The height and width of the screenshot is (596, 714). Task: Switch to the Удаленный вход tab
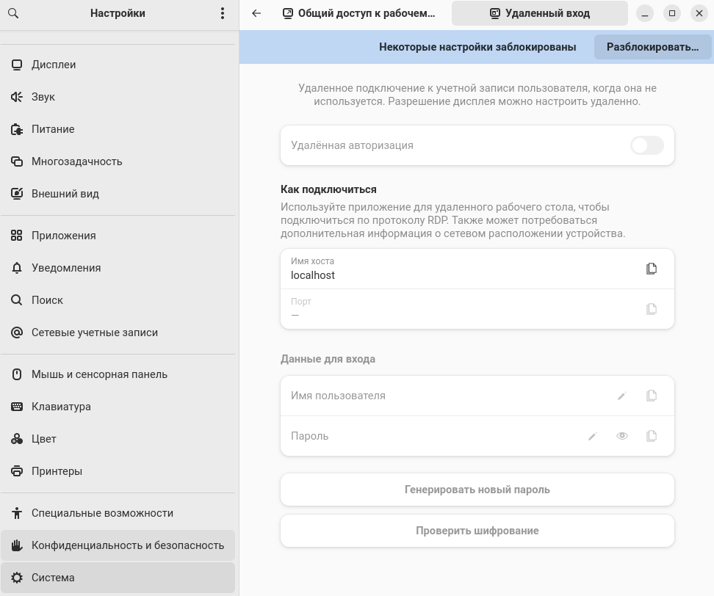[539, 13]
